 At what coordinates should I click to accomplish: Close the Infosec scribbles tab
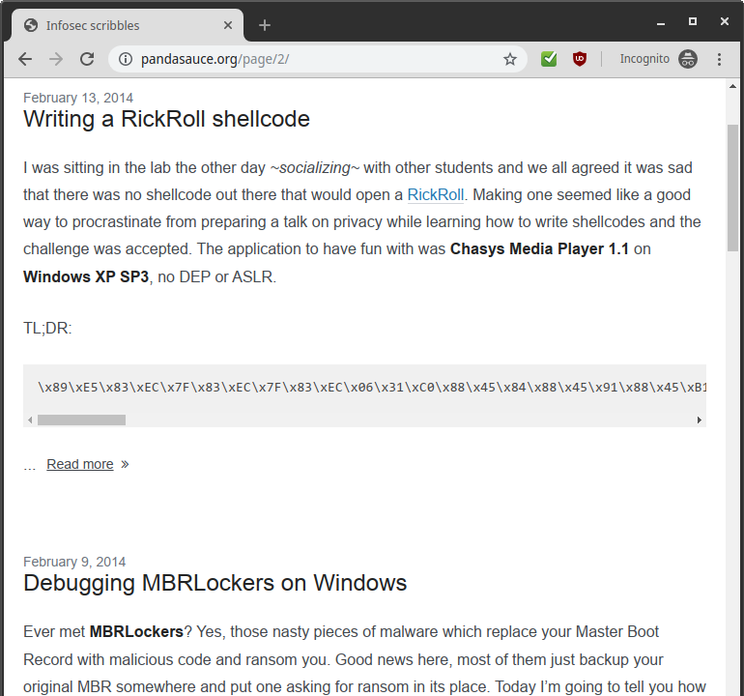click(x=228, y=25)
